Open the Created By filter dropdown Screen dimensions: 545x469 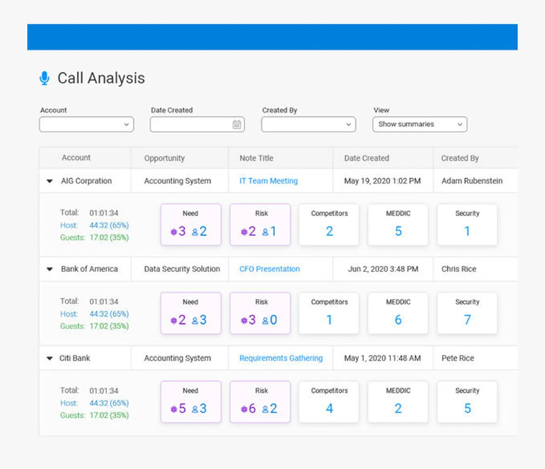(x=308, y=124)
